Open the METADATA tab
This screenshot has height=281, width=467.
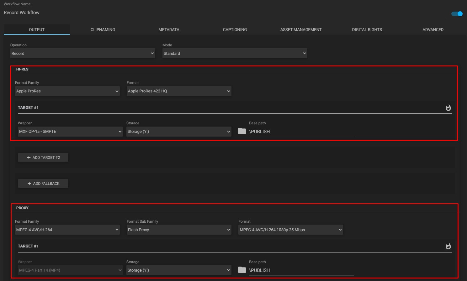click(169, 29)
